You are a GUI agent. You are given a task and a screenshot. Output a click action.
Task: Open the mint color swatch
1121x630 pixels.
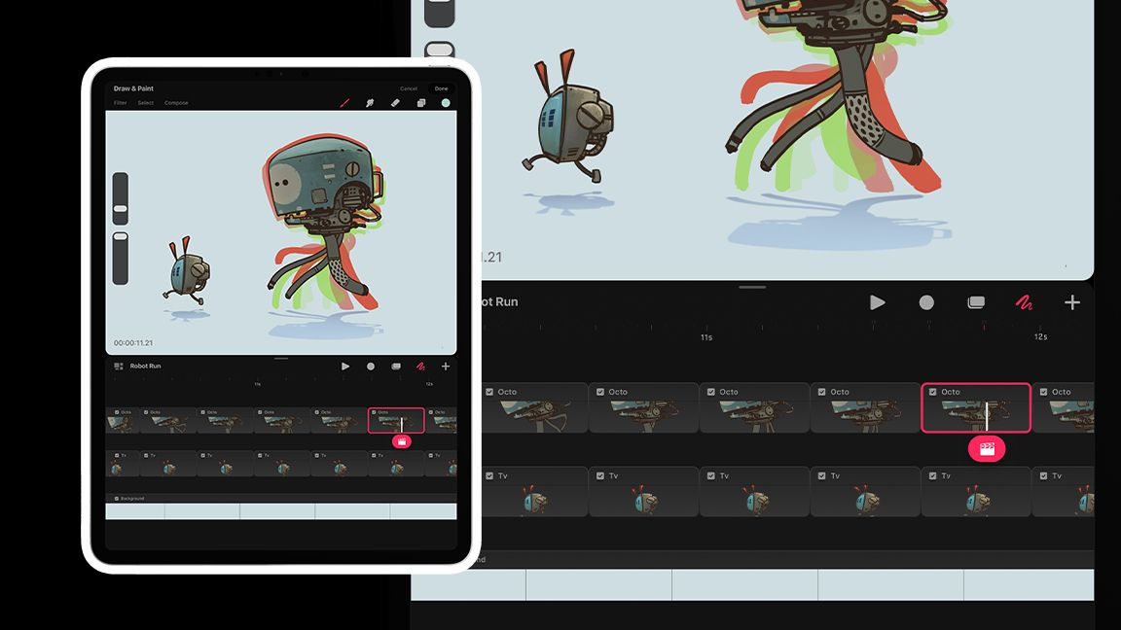447,103
